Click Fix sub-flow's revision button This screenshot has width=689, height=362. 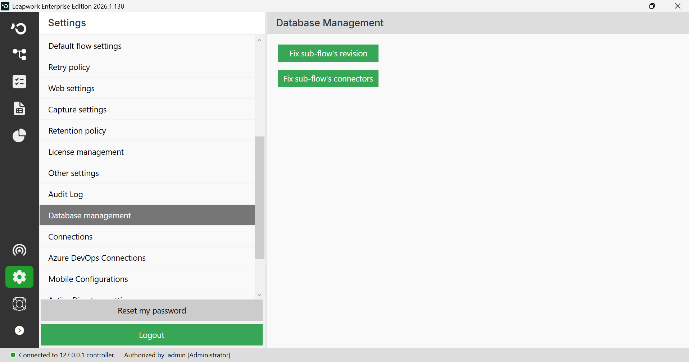coord(328,53)
